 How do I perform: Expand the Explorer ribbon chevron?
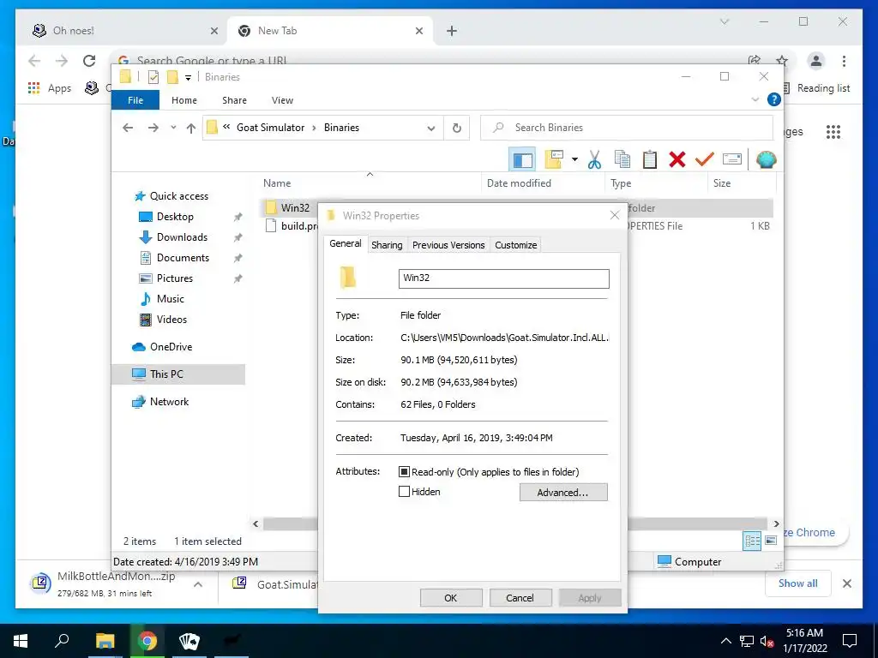(755, 99)
